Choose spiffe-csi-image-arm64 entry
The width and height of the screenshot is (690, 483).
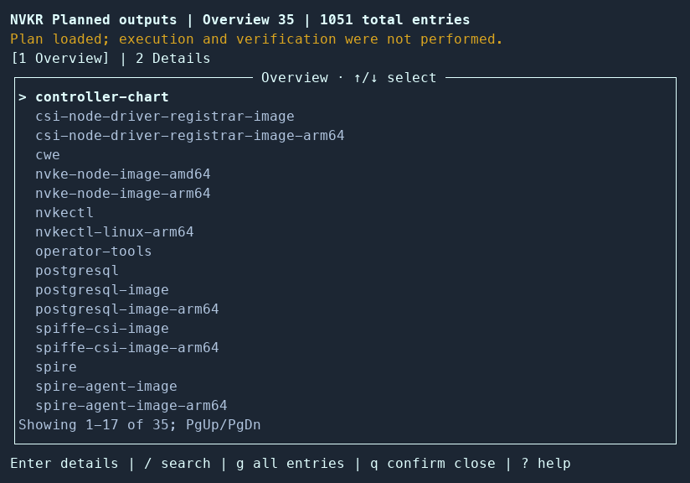(x=345, y=348)
